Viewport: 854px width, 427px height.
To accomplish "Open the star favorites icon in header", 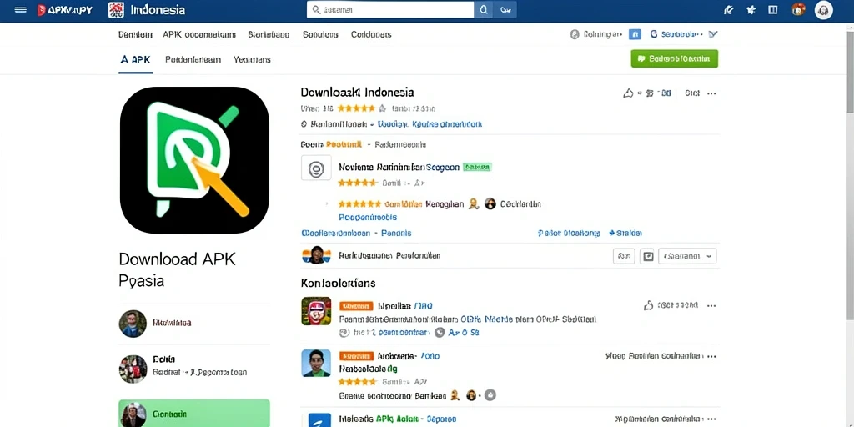I will coord(751,10).
